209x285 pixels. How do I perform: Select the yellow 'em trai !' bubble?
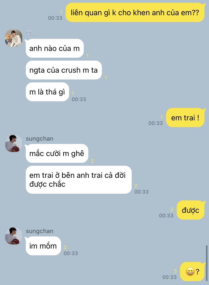[x=186, y=118]
